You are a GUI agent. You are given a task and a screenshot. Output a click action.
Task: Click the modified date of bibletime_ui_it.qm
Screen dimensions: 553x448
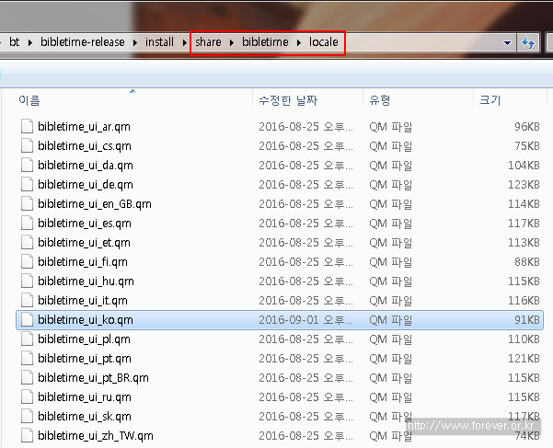(305, 301)
